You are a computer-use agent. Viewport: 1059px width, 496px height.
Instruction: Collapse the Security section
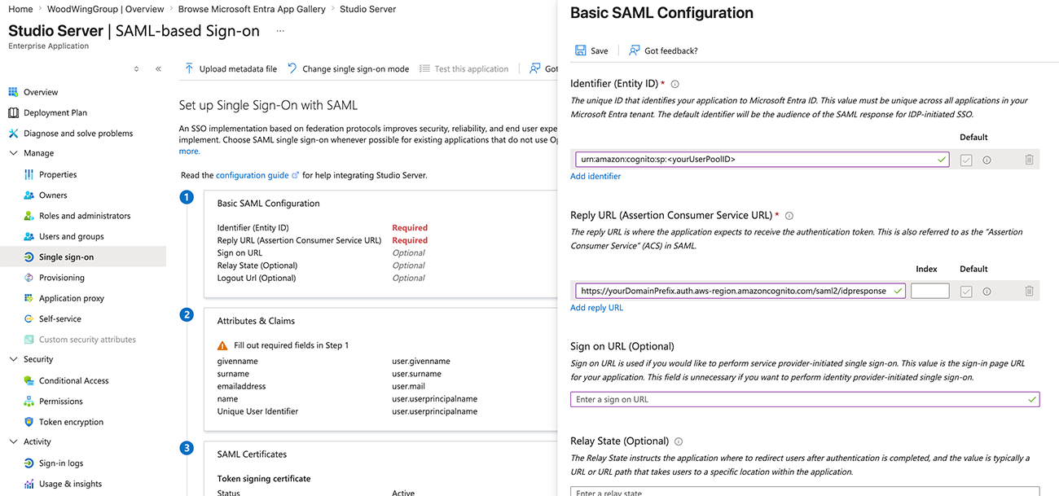[13, 359]
